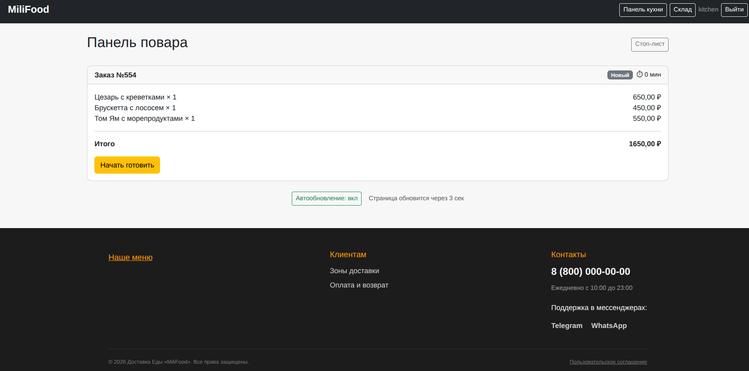Click the 450,00 ₽ price
Image resolution: width=749 pixels, height=371 pixels.
pyautogui.click(x=647, y=108)
